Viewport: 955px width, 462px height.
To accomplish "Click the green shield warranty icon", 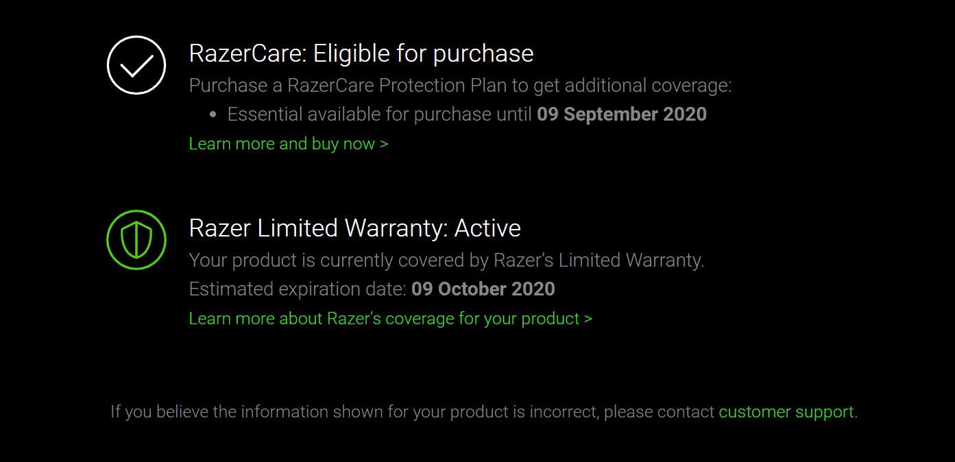I will coord(136,240).
